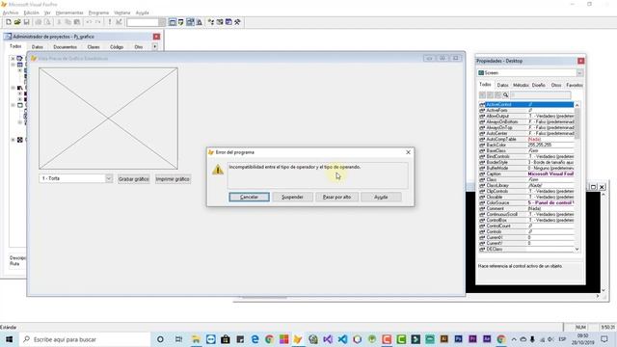Select the BackColor property row
This screenshot has height=347, width=617.
coord(526,145)
